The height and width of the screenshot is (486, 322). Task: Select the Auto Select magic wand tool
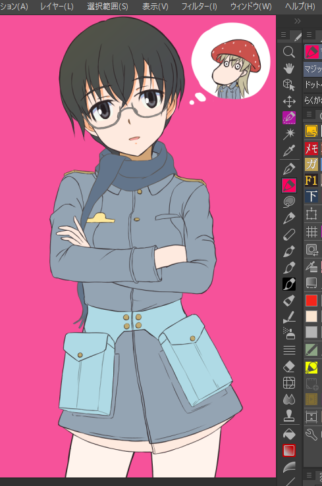coord(289,134)
